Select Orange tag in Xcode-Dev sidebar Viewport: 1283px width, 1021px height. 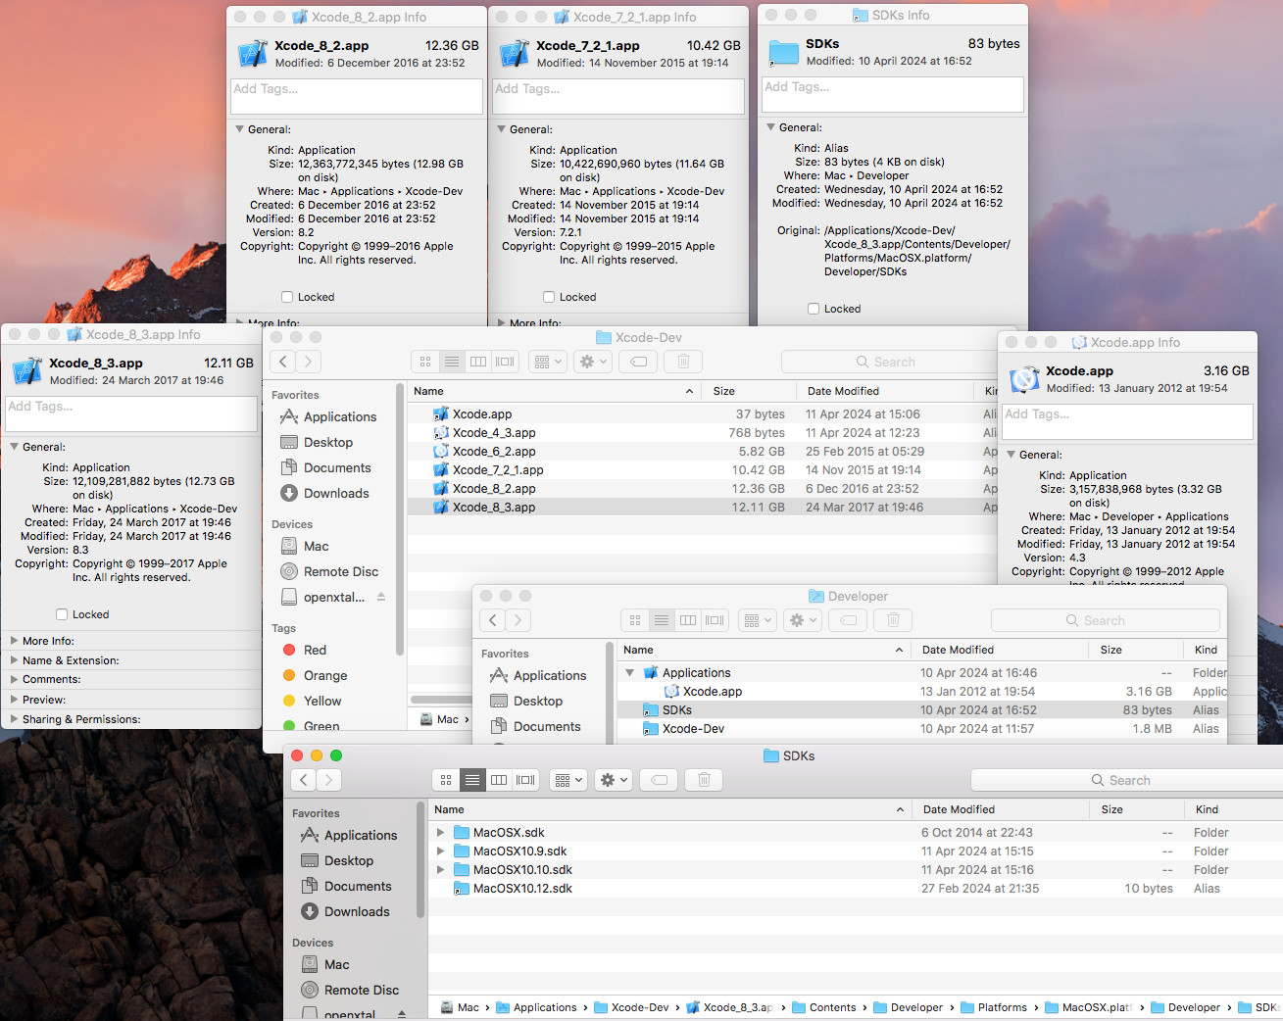(315, 675)
